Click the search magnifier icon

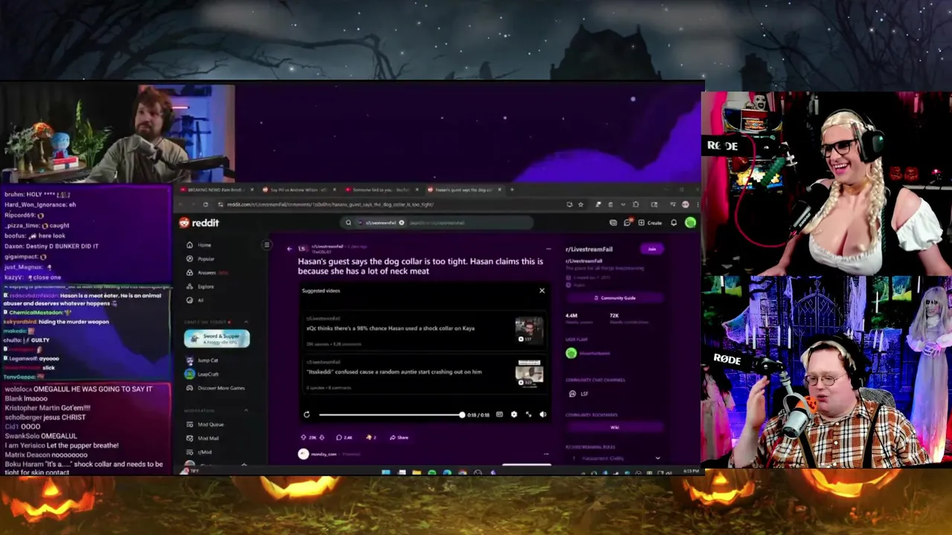pyautogui.click(x=348, y=223)
